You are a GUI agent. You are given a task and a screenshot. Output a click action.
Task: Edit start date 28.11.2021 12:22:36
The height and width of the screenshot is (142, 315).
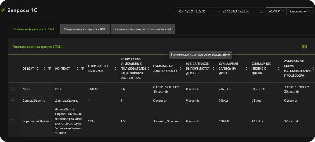192,11
